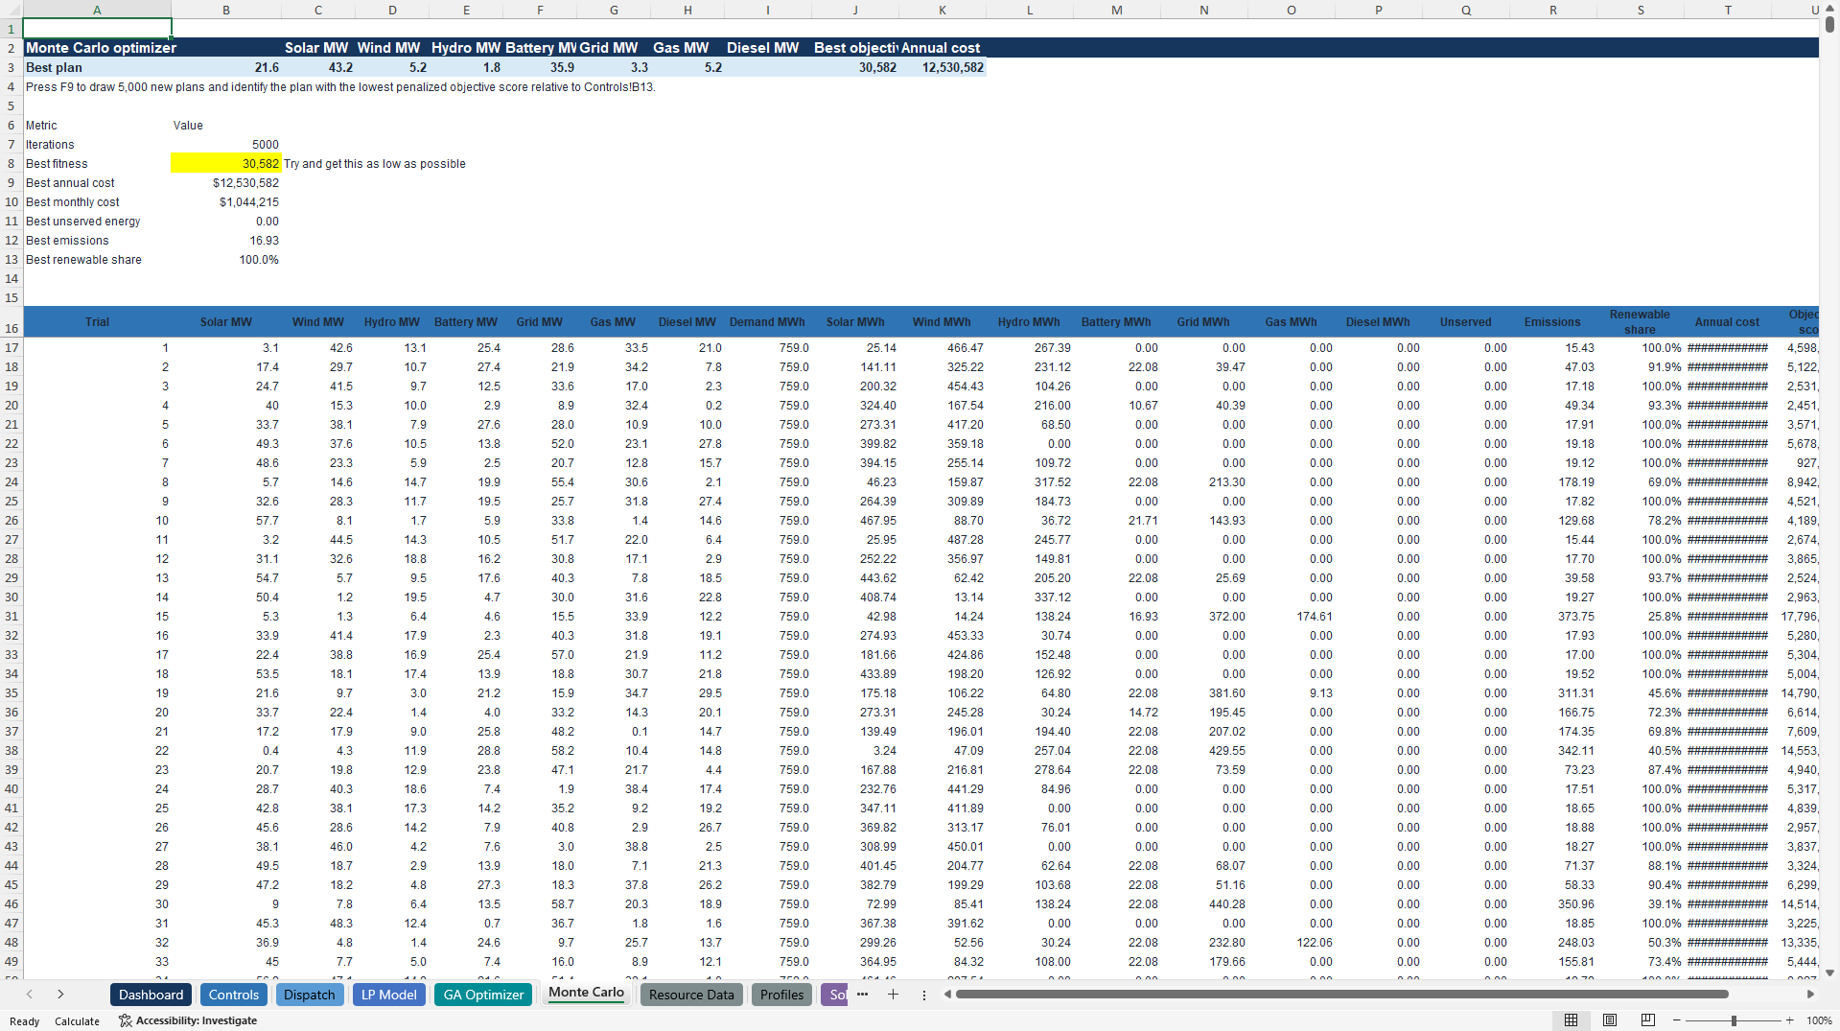1840x1031 pixels.
Task: Switch to Page Layout view
Action: coord(1610,1020)
